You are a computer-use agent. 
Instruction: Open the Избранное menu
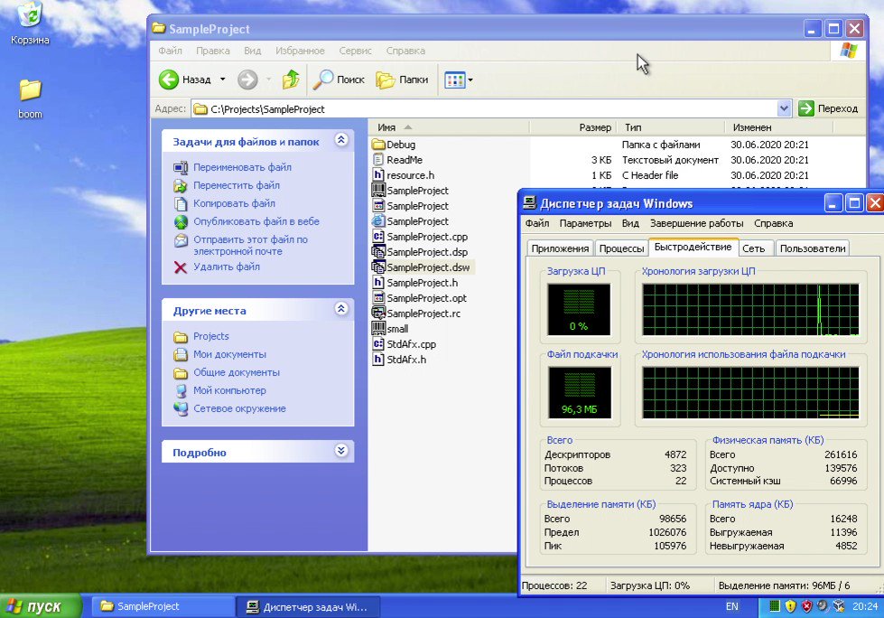300,51
